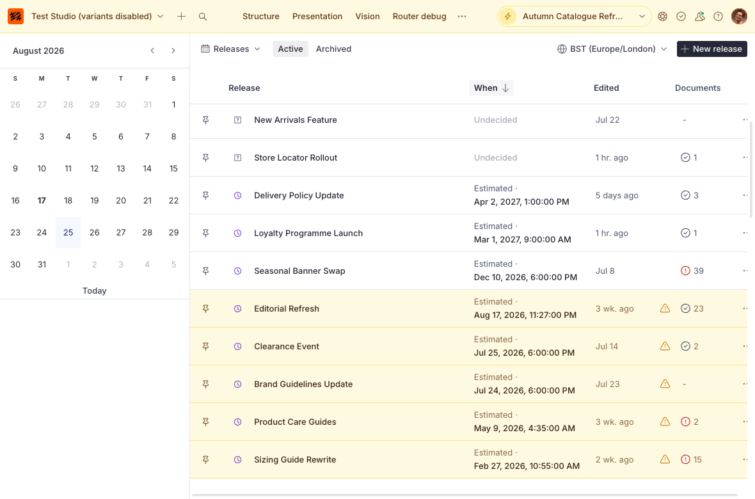This screenshot has height=499, width=755.
Task: Click the New release button
Action: 711,49
